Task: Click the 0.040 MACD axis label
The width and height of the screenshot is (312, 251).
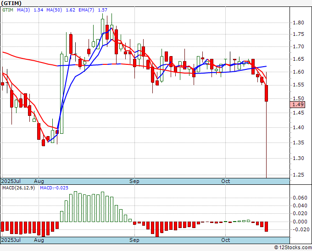Action: 300,206
